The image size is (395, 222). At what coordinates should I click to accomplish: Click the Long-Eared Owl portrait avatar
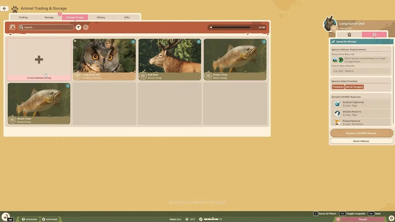(330, 24)
